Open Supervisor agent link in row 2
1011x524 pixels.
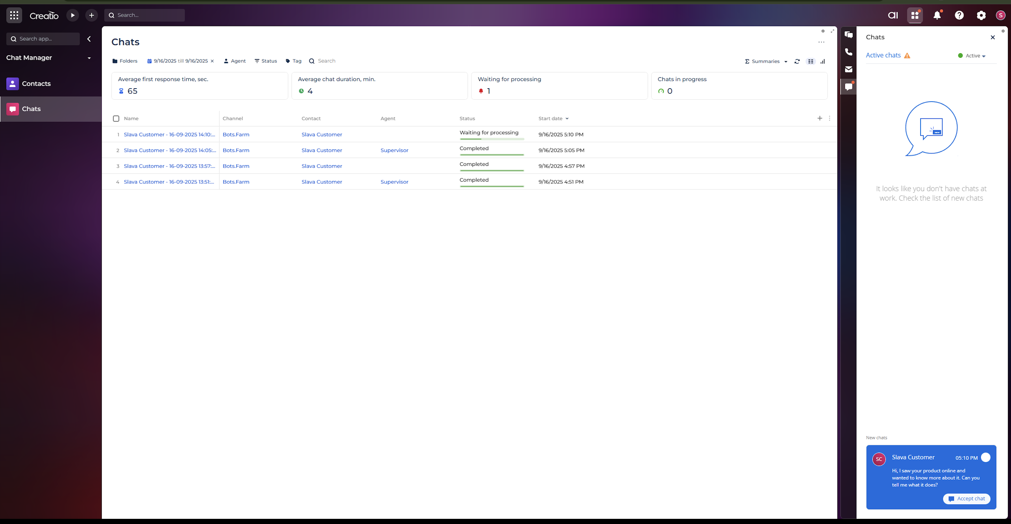(x=394, y=150)
